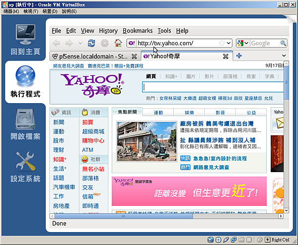Select the 知識+ search category
Screen dimensions: 298x245
(171, 76)
